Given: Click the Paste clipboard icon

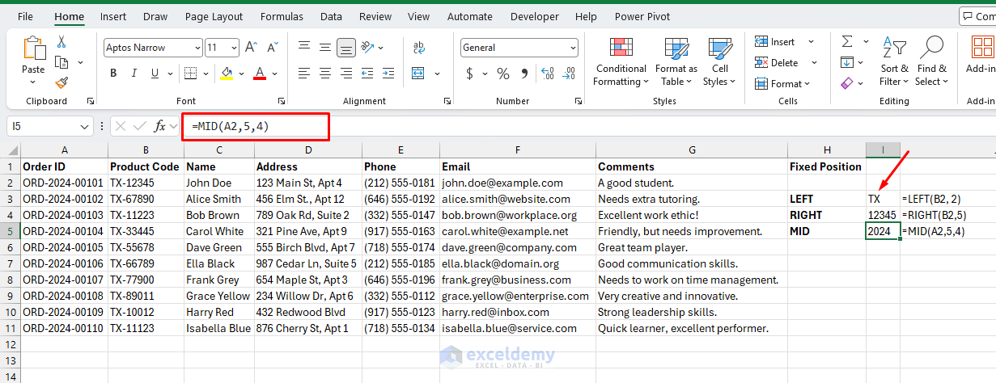Looking at the screenshot, I should click(x=33, y=49).
